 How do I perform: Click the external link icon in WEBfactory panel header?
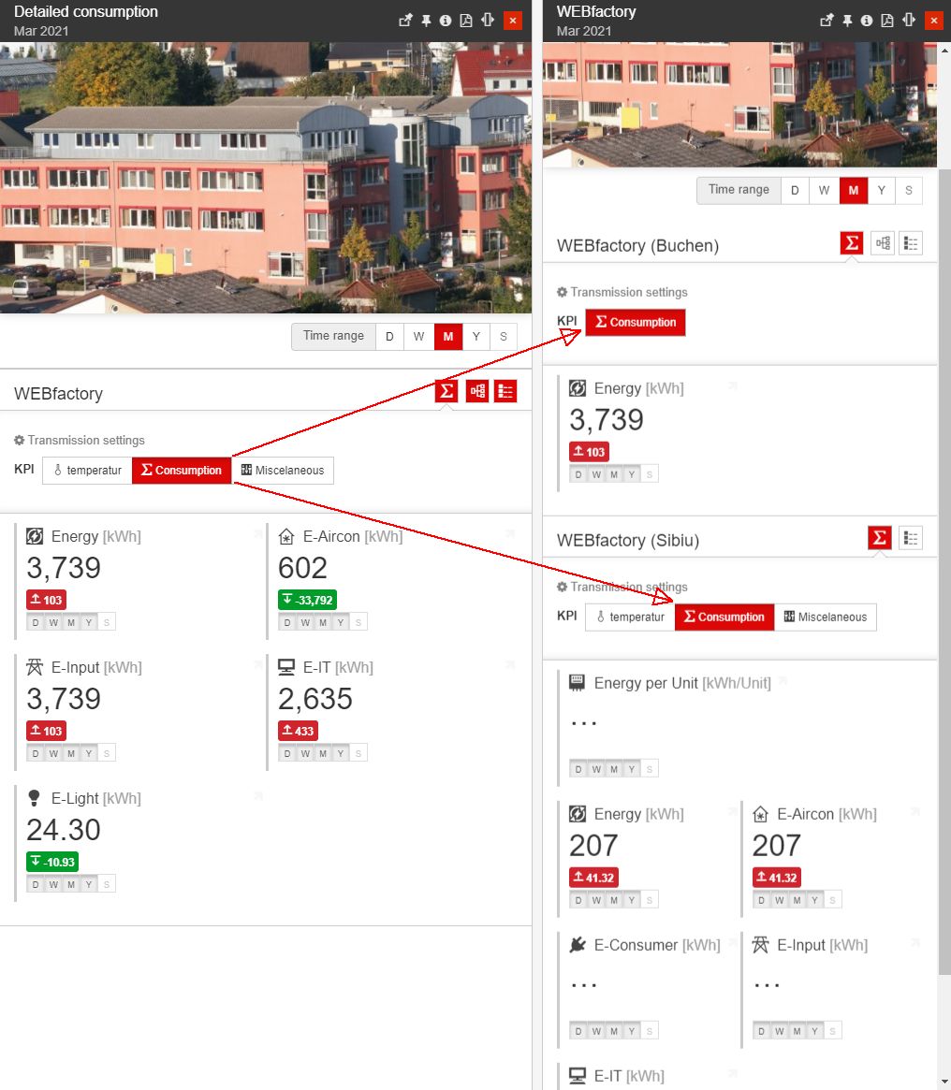pos(826,21)
